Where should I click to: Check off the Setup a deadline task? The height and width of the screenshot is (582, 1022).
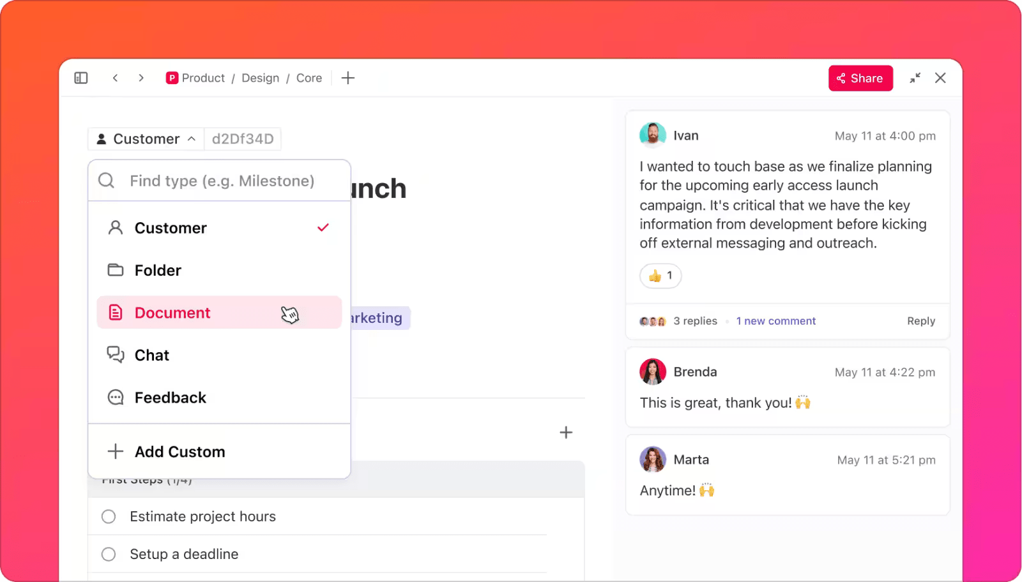coord(109,554)
